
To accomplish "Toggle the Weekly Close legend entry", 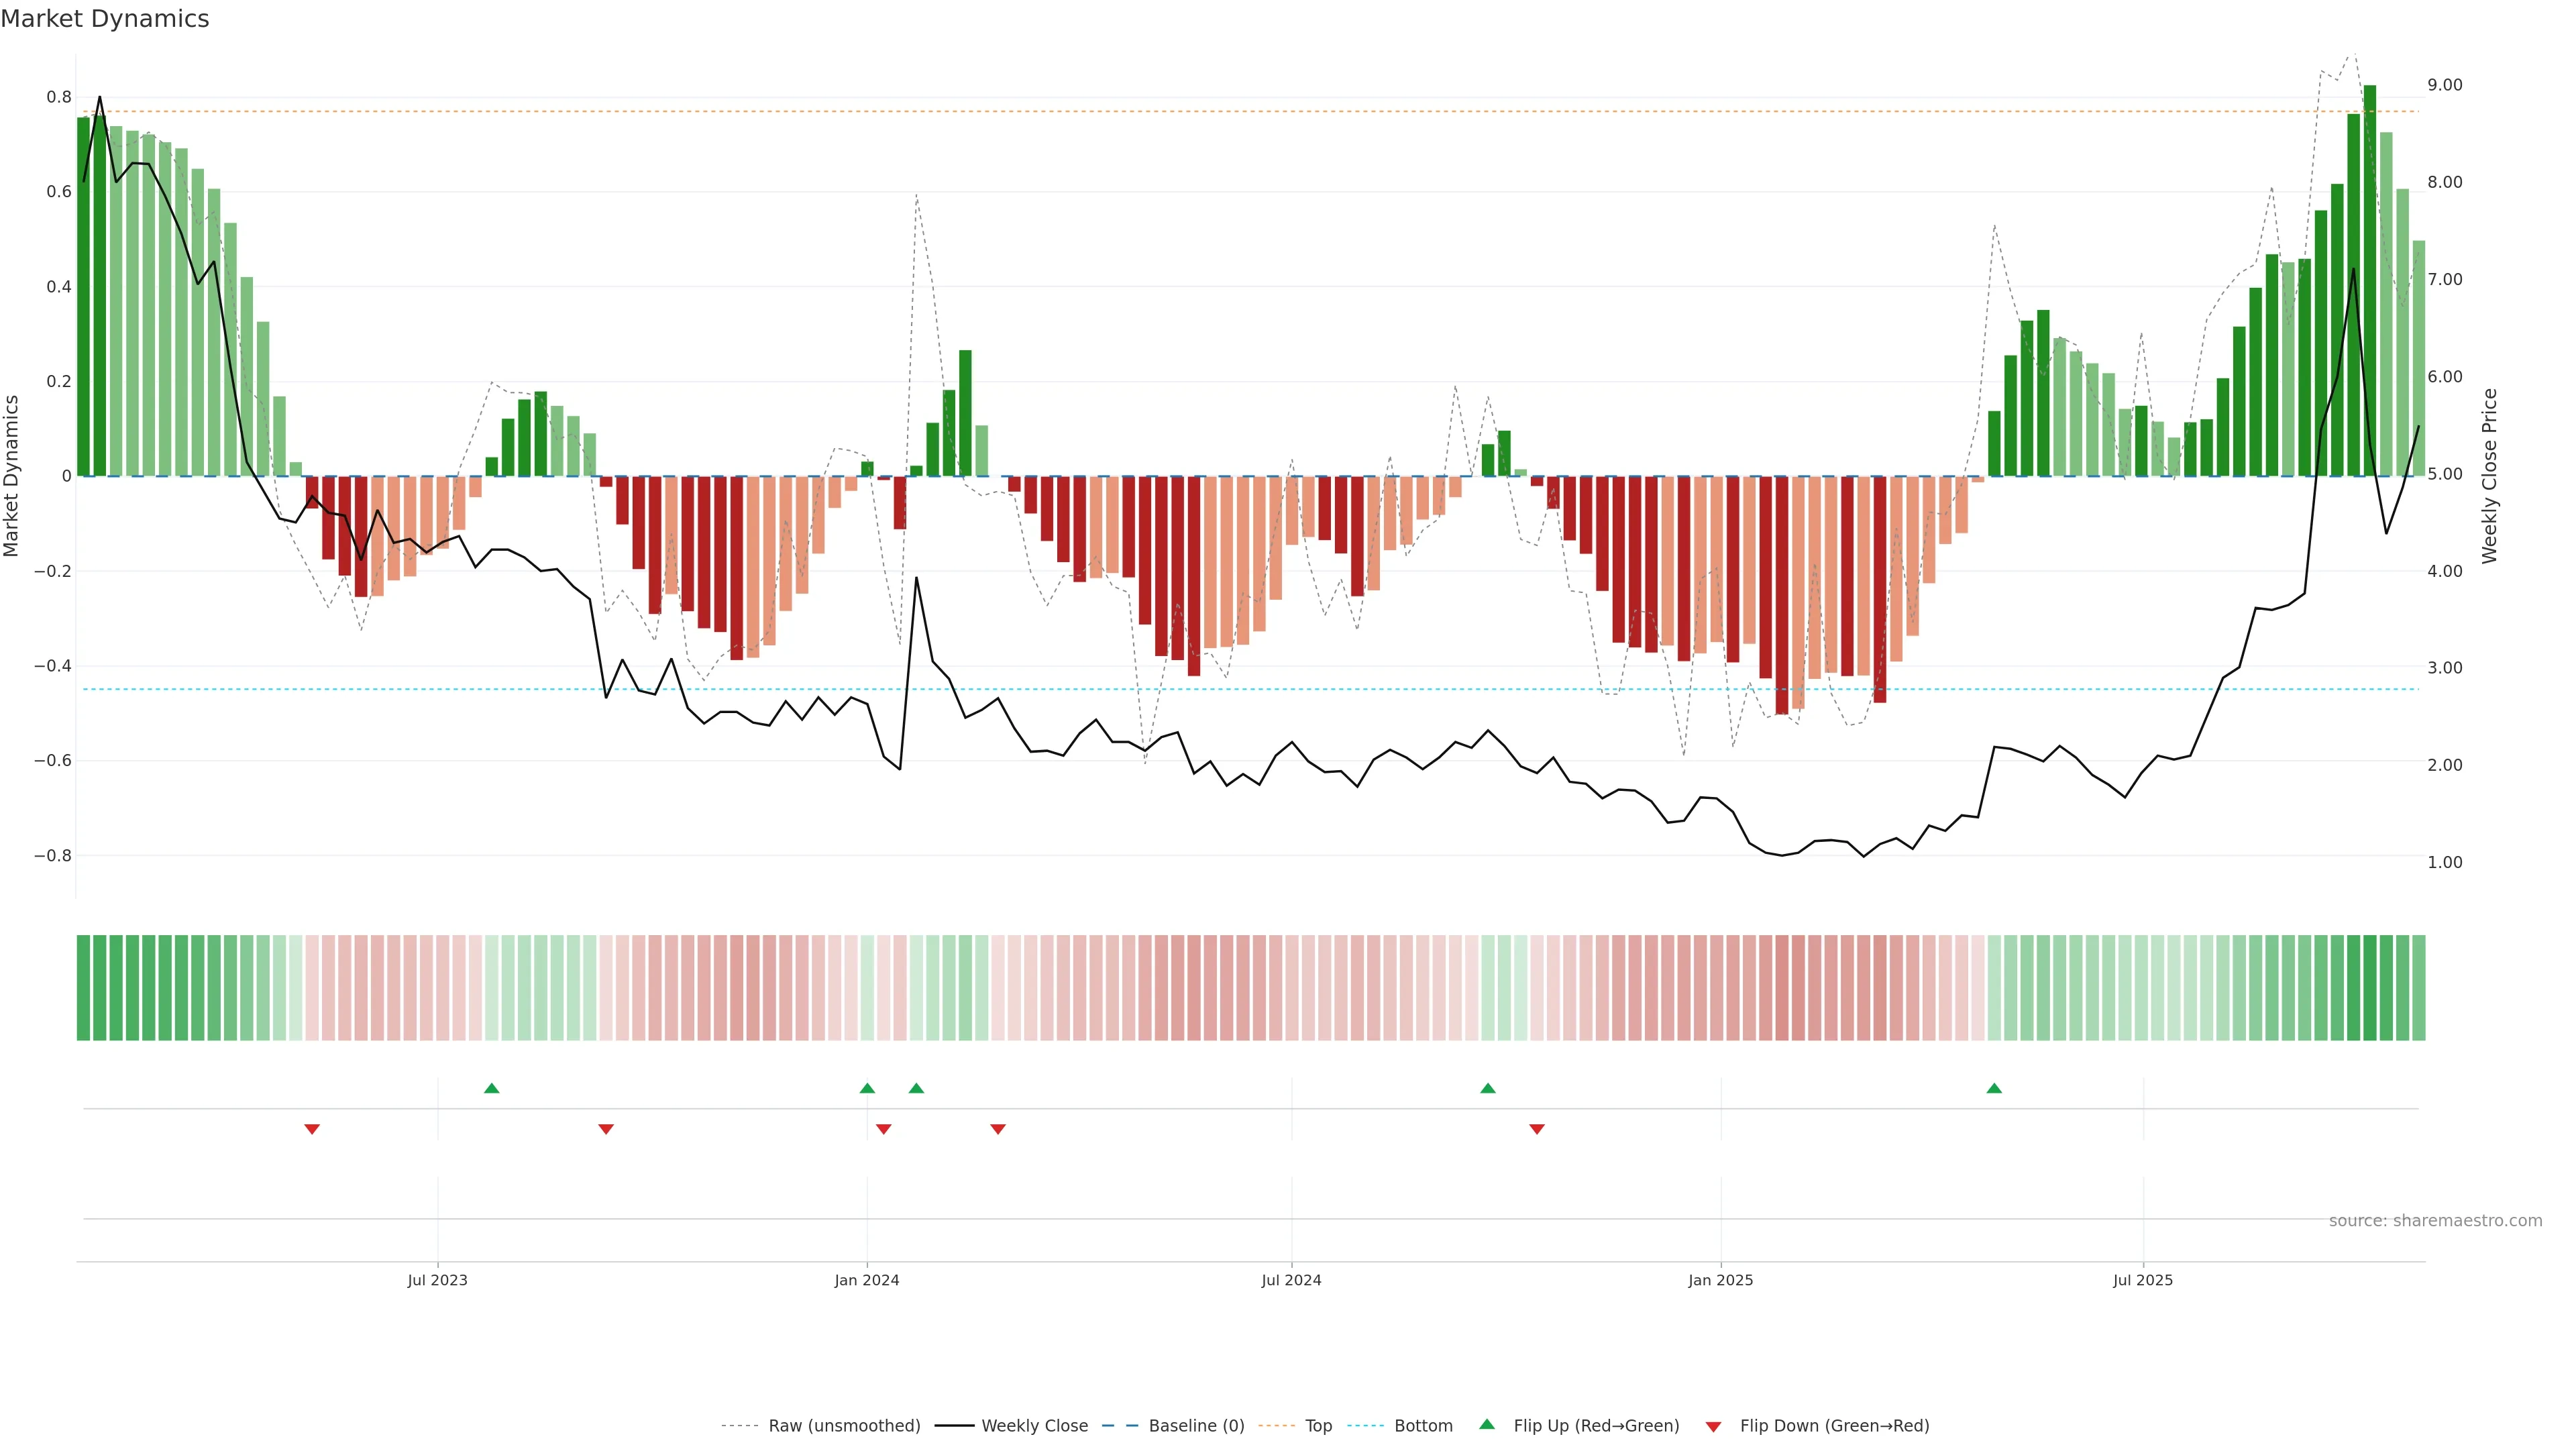I will [x=1034, y=1426].
